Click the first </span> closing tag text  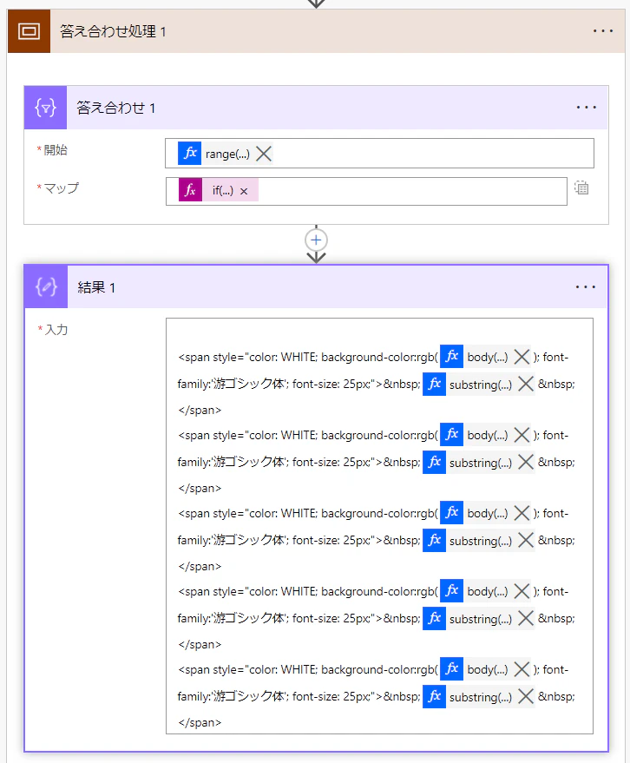click(200, 411)
